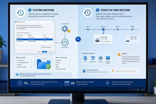
Task: Click the Back button in the dialog
Action: [39, 52]
